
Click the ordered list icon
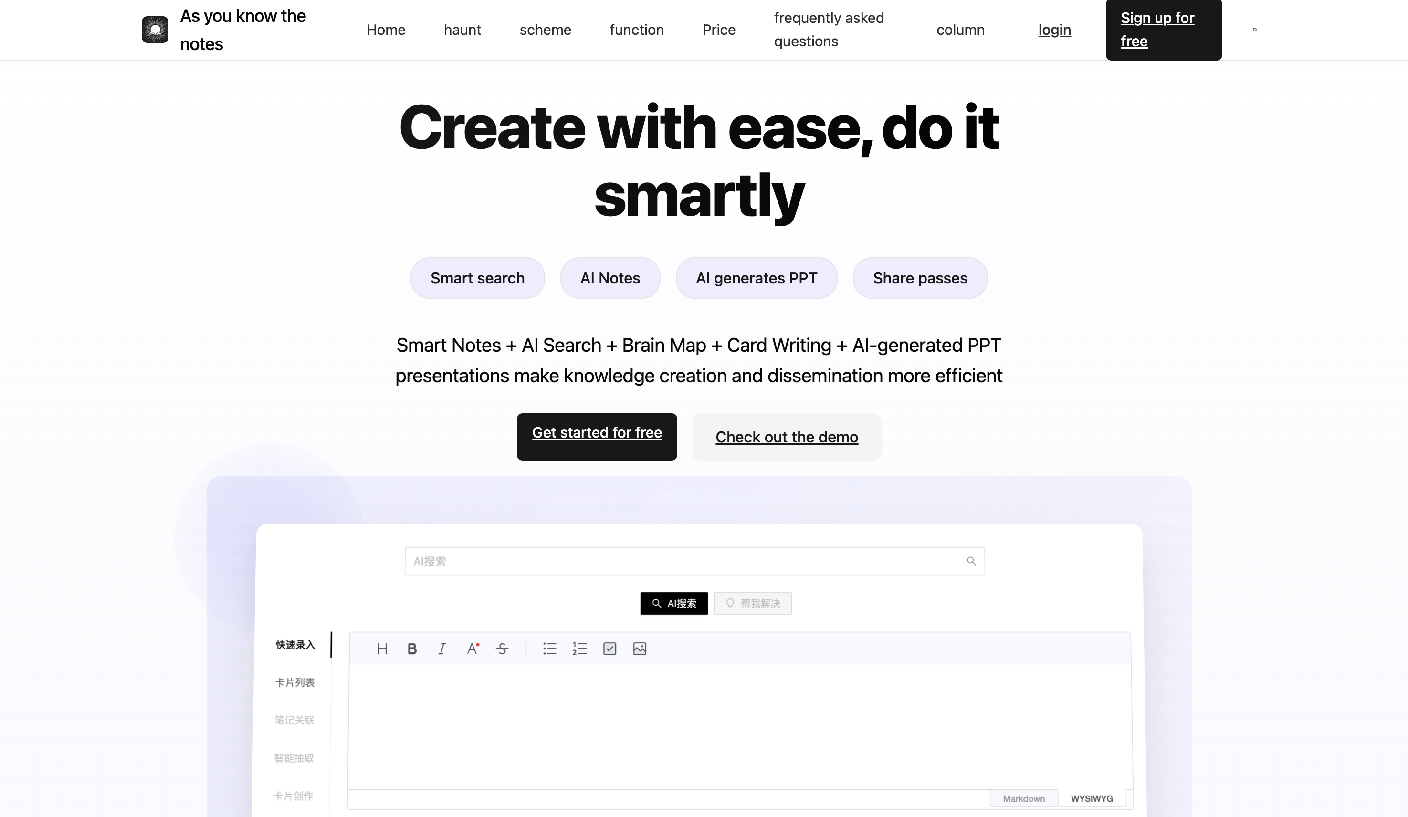pos(579,649)
